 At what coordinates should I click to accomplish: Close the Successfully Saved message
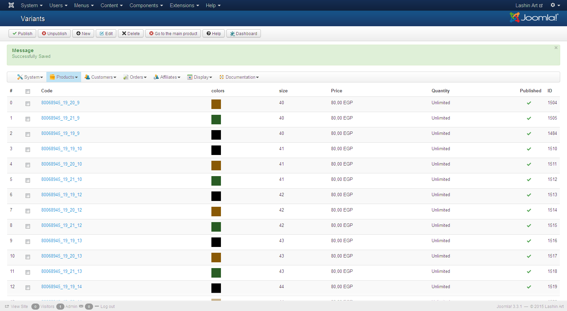[556, 48]
